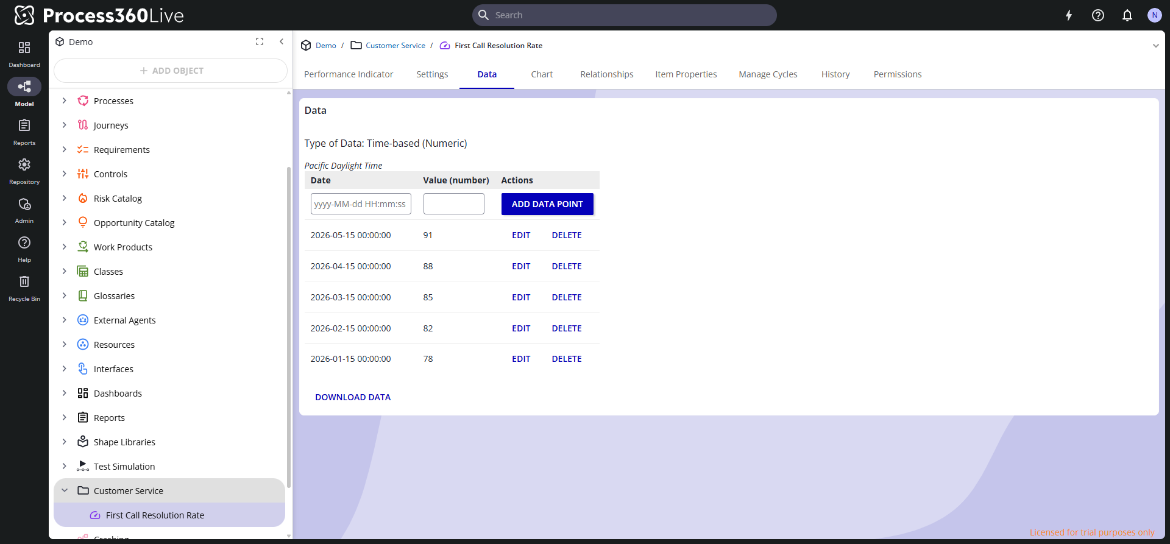Select First Call Resolution Rate tree item
1170x544 pixels.
tap(169, 515)
